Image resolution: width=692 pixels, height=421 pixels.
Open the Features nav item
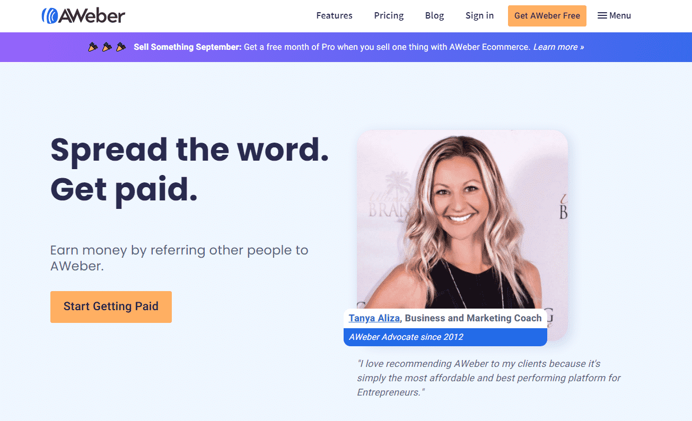coord(334,16)
